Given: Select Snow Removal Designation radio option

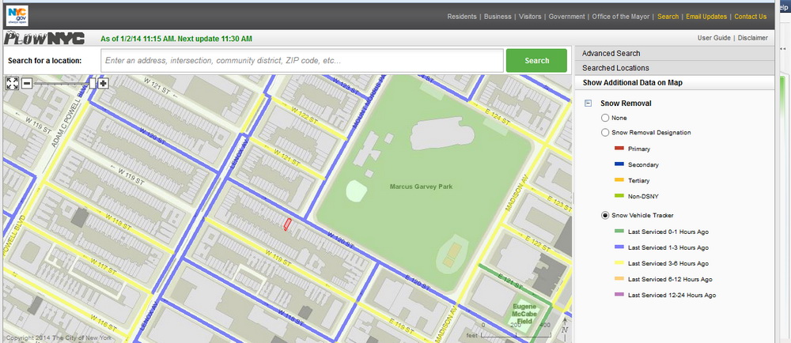Looking at the screenshot, I should [605, 133].
